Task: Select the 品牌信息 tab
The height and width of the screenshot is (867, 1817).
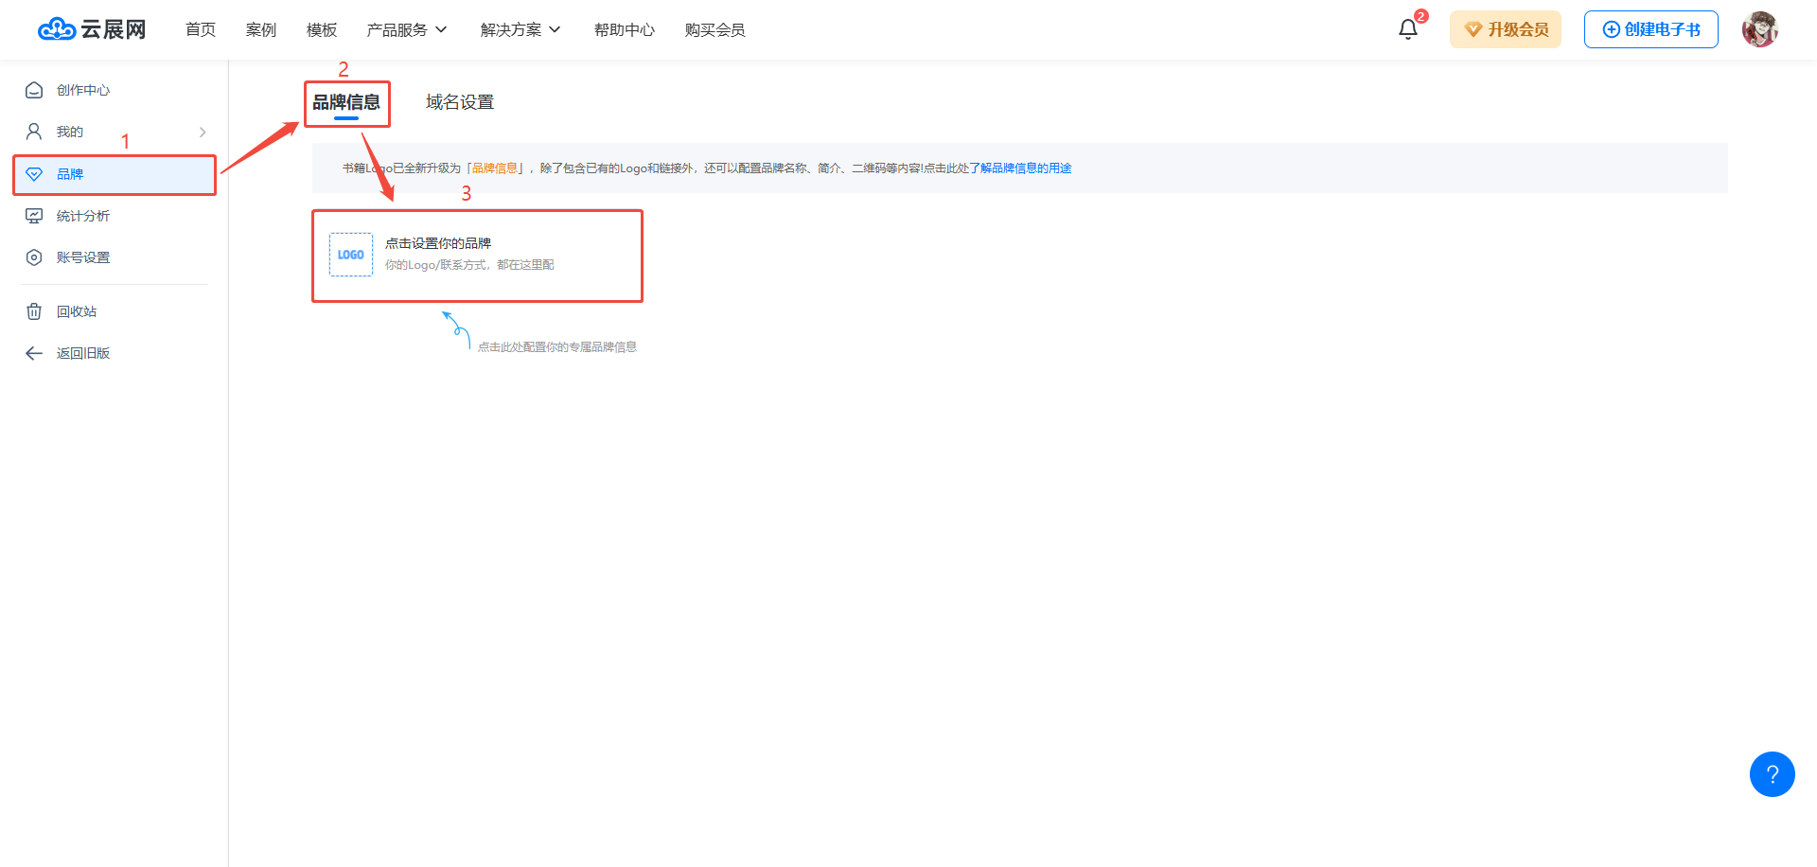Action: [346, 102]
